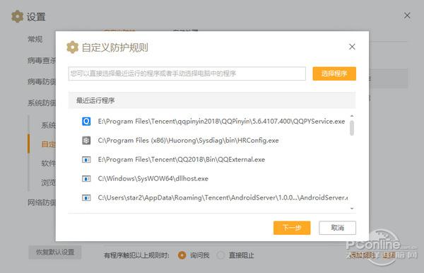Open the 常规 settings section

35,39
